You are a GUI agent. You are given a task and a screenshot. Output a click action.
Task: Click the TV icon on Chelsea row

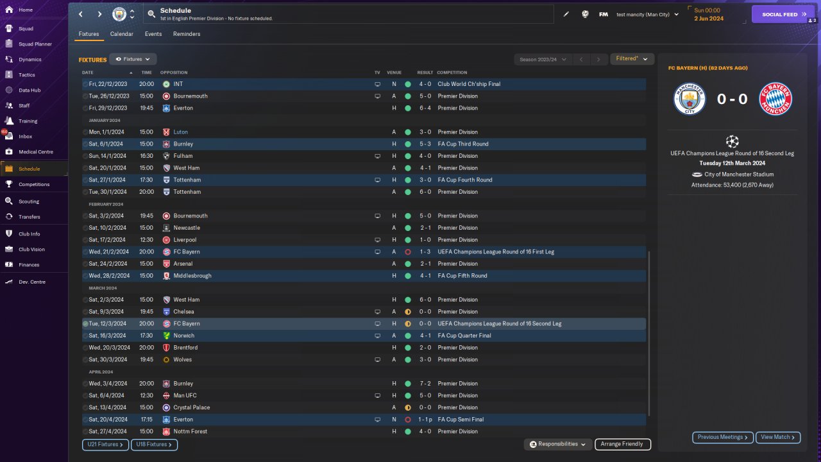point(377,312)
